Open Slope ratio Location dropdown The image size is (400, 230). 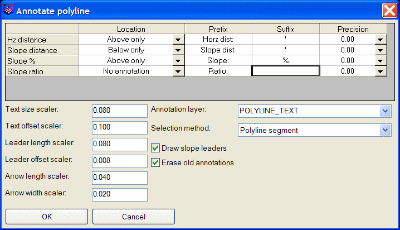coord(178,71)
